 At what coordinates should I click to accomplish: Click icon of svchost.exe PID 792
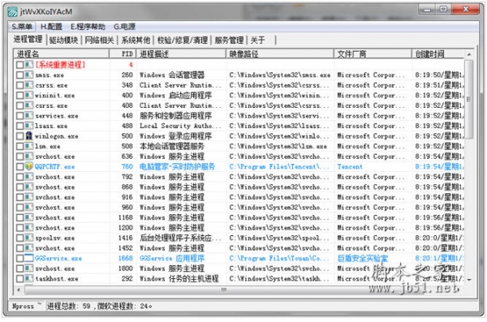point(29,177)
